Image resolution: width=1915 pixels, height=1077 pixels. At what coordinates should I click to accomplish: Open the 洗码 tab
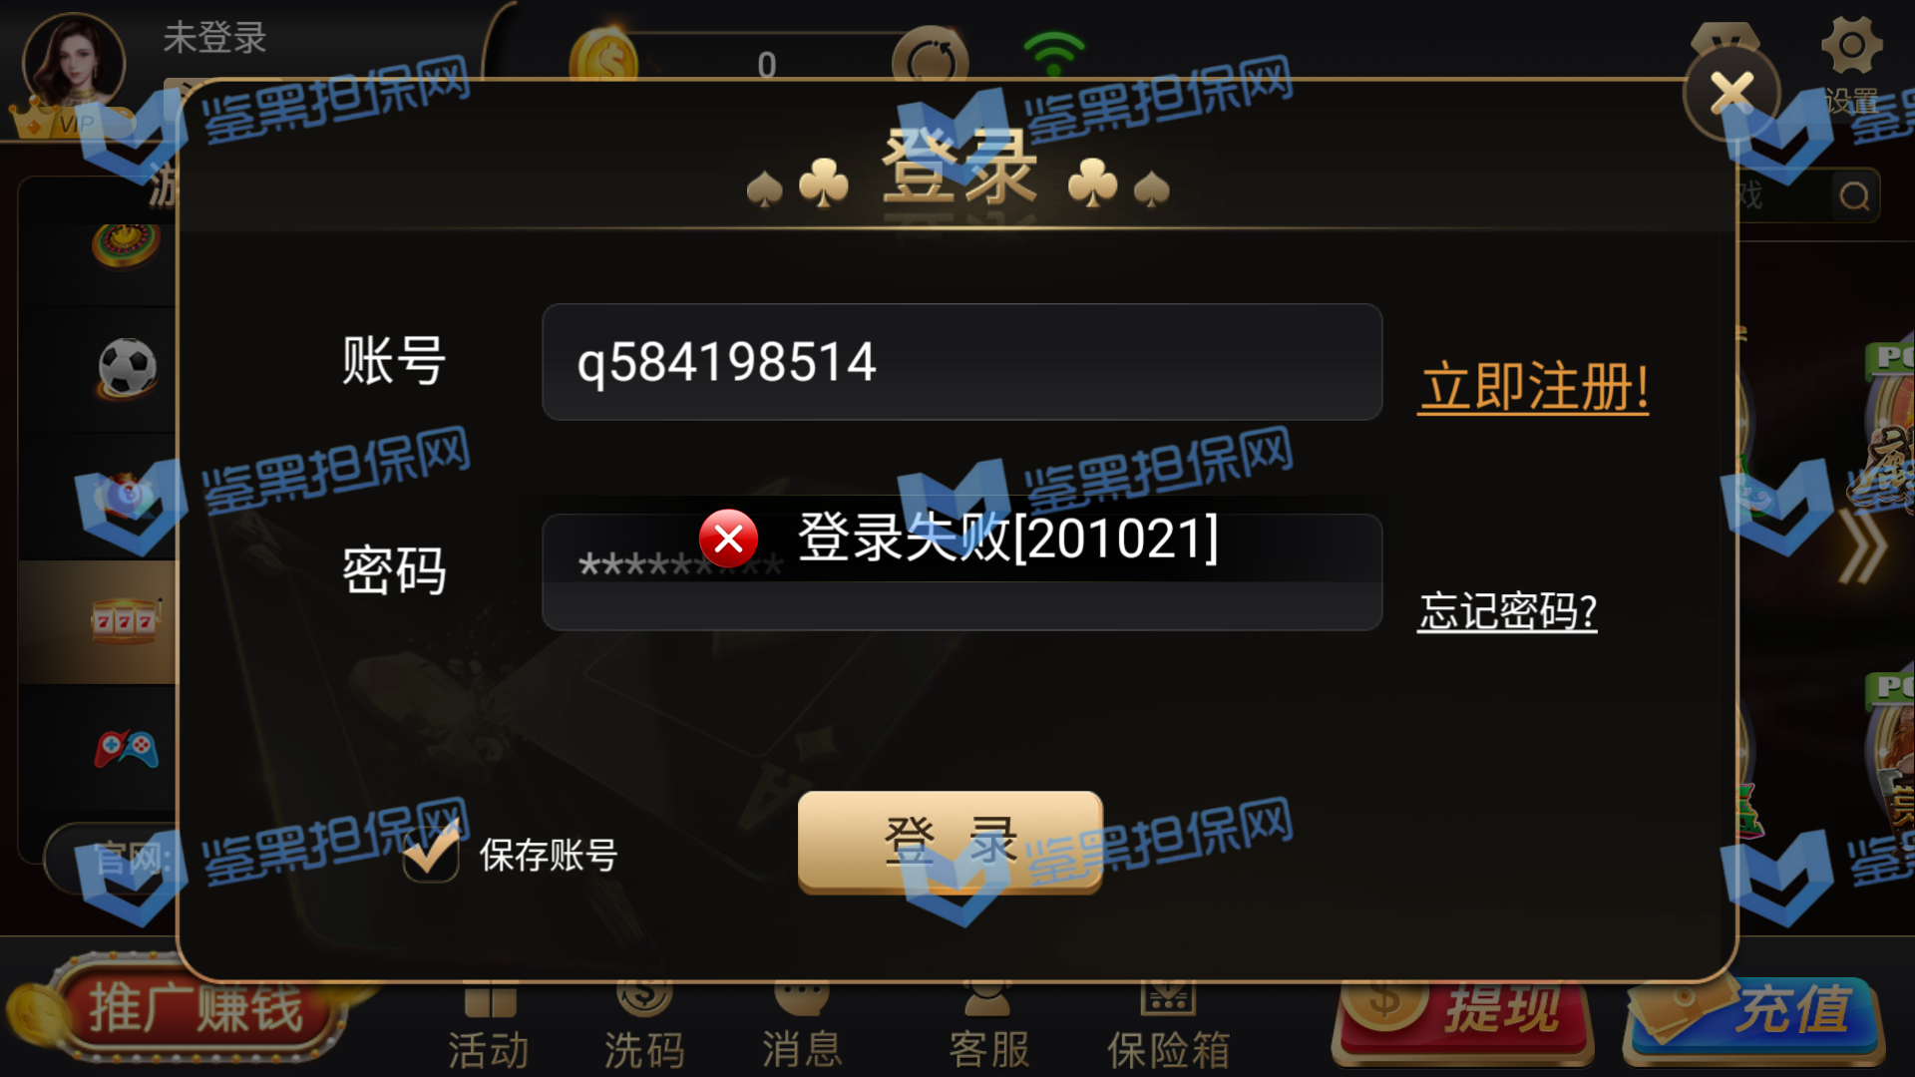coord(644,1027)
